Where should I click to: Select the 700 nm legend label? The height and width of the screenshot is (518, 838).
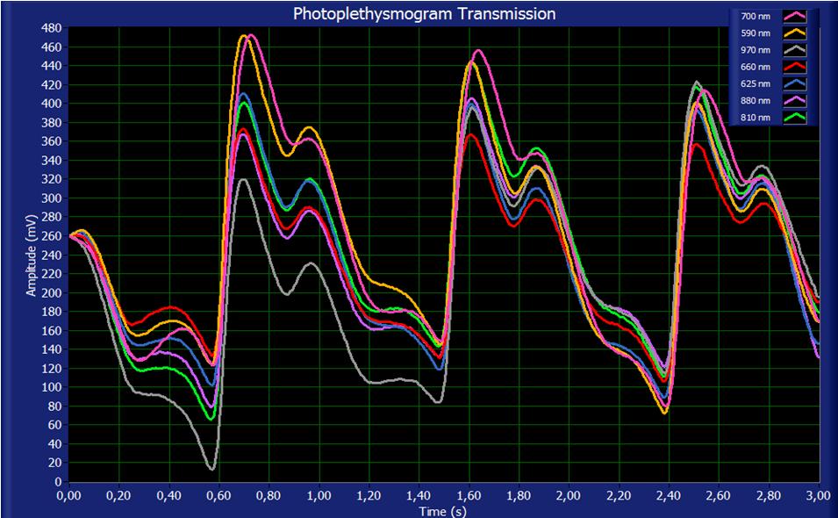pos(756,16)
